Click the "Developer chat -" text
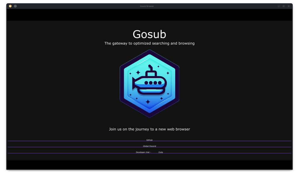Viewport: 299px width, 179px height. pyautogui.click(x=143, y=152)
